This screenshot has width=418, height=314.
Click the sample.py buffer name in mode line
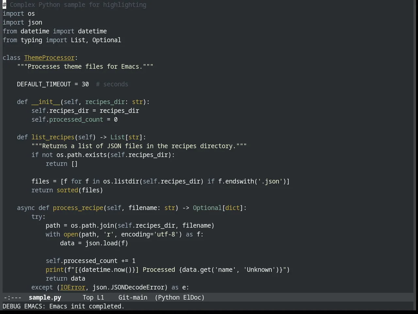click(x=45, y=297)
